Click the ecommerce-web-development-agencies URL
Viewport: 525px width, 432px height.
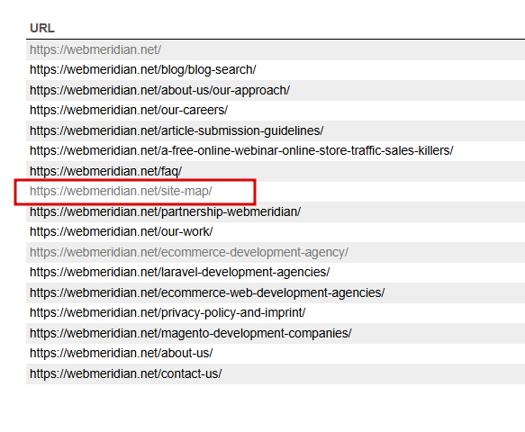pos(207,292)
